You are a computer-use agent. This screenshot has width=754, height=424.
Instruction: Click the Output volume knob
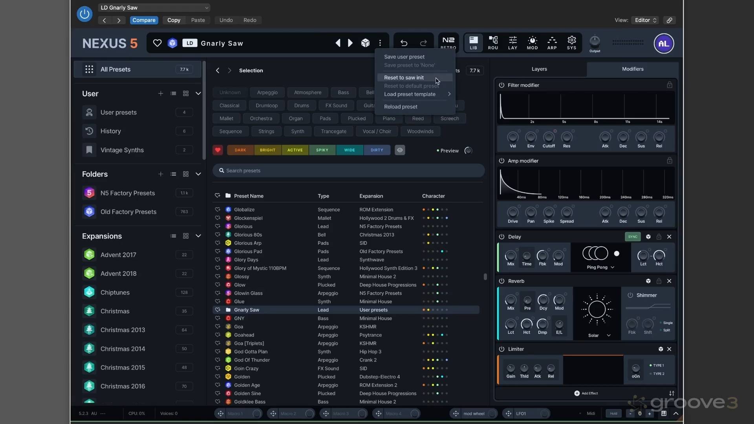click(595, 41)
